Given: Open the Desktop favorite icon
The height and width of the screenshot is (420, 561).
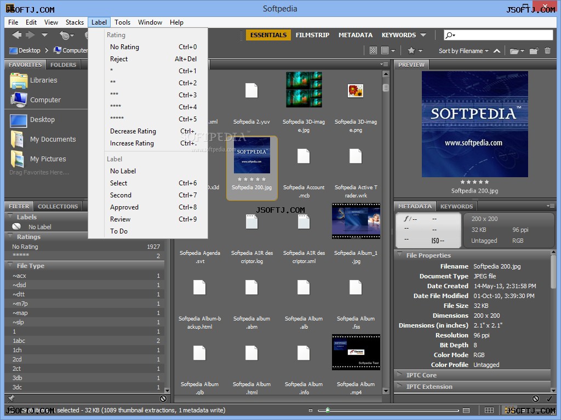Looking at the screenshot, I should click(x=19, y=120).
